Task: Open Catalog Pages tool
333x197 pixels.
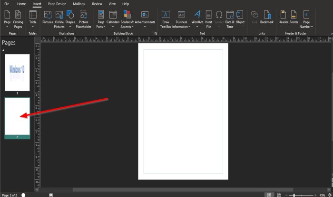Action: [x=18, y=19]
